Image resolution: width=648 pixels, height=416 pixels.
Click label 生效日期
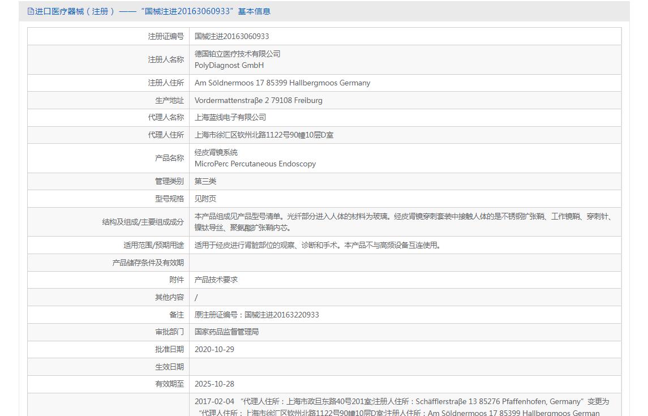169,367
